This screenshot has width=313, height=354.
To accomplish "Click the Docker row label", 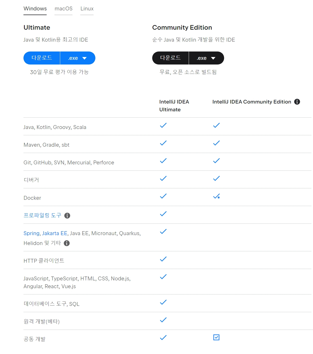I will point(32,198).
